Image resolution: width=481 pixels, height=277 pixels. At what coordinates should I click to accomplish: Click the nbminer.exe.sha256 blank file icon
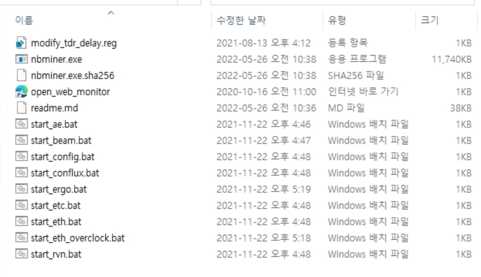pos(21,75)
